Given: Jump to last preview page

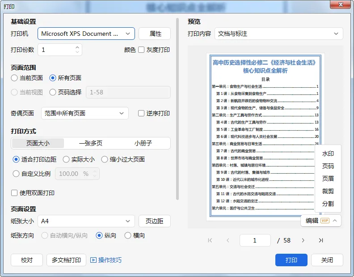Looking at the screenshot, I should coord(321,240).
